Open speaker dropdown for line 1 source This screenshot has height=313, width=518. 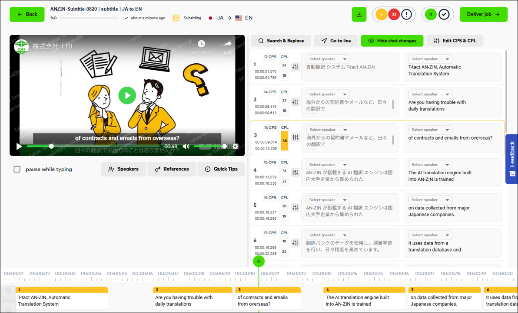[x=328, y=59]
